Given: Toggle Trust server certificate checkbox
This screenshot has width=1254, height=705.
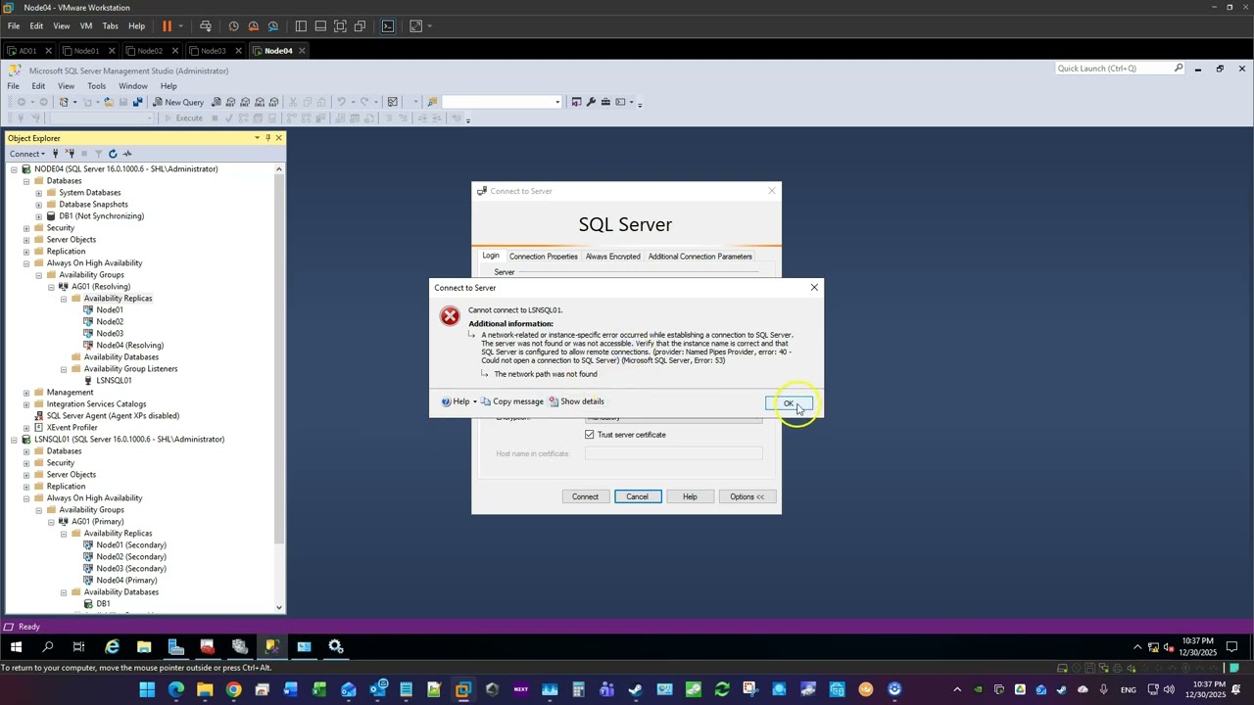Looking at the screenshot, I should (x=590, y=435).
